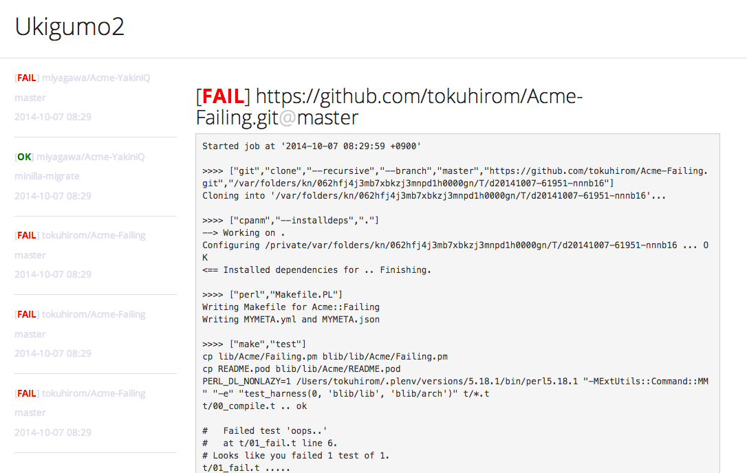This screenshot has height=473, width=747.
Task: Click the 'Started job at' log line
Action: coord(312,146)
